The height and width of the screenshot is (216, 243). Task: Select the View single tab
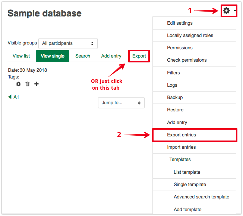(x=53, y=56)
